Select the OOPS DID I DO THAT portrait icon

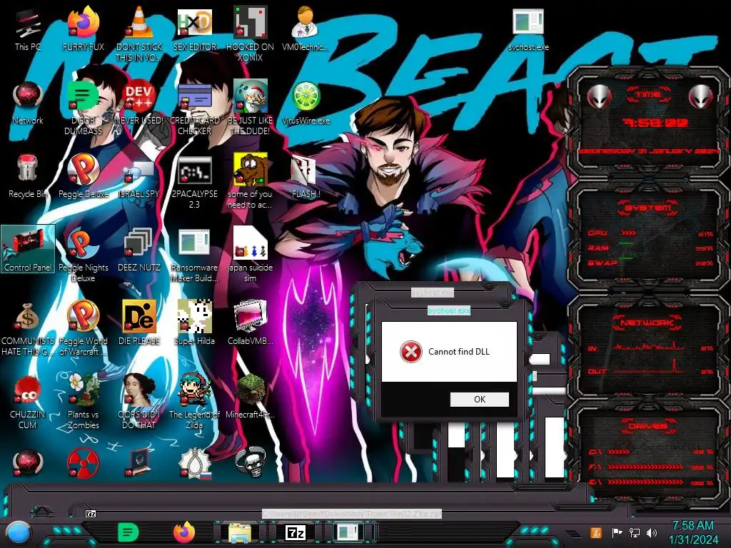[139, 402]
